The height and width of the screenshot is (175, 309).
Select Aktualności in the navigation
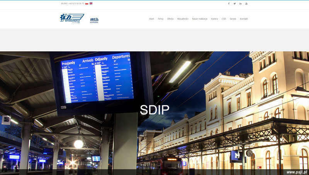pos(183,19)
